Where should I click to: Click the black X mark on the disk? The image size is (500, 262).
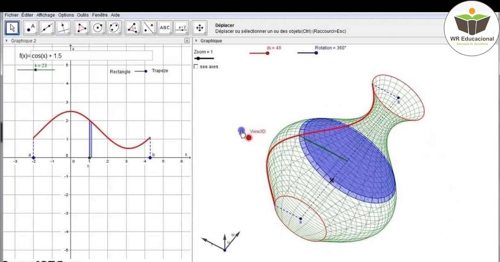(x=332, y=180)
